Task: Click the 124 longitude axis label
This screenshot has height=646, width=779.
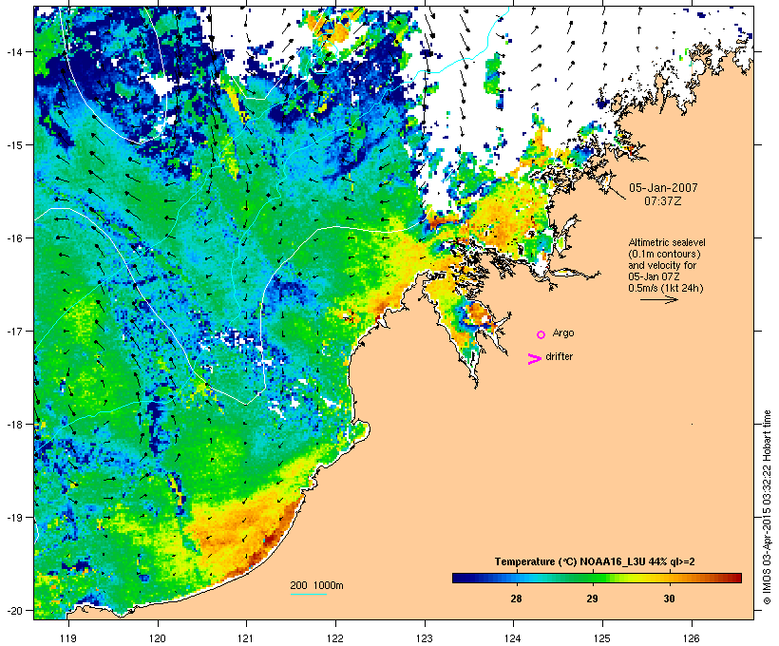Action: pyautogui.click(x=513, y=638)
